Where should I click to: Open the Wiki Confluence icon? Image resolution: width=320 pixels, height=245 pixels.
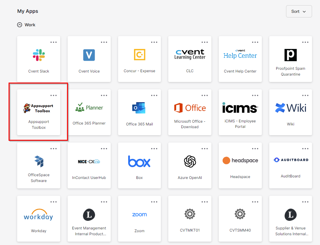point(291,108)
